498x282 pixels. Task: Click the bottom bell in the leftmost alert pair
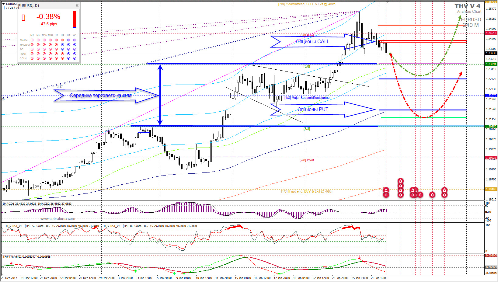click(386, 195)
